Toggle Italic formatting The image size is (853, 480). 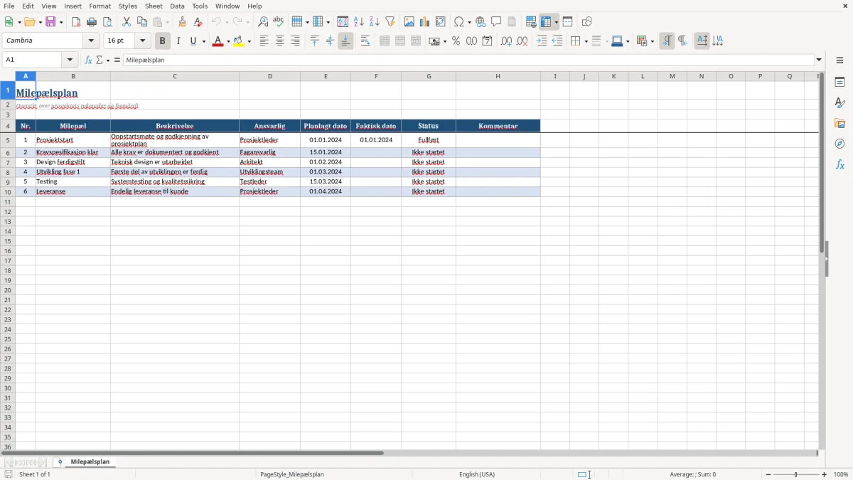[x=178, y=41]
